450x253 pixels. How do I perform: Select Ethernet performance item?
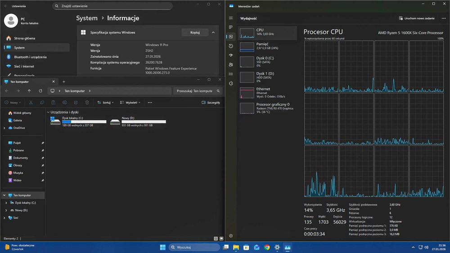tap(267, 93)
